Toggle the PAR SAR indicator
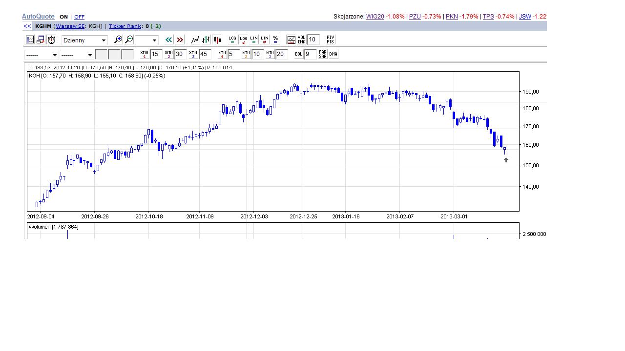This screenshot has height=351, width=625. 323,54
